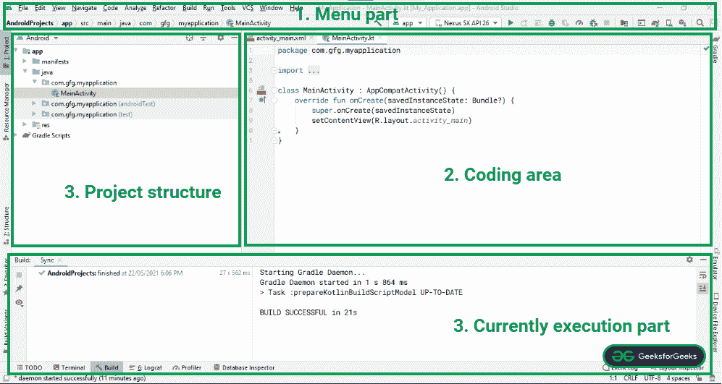Open the Android project view dropdown

click(42, 38)
